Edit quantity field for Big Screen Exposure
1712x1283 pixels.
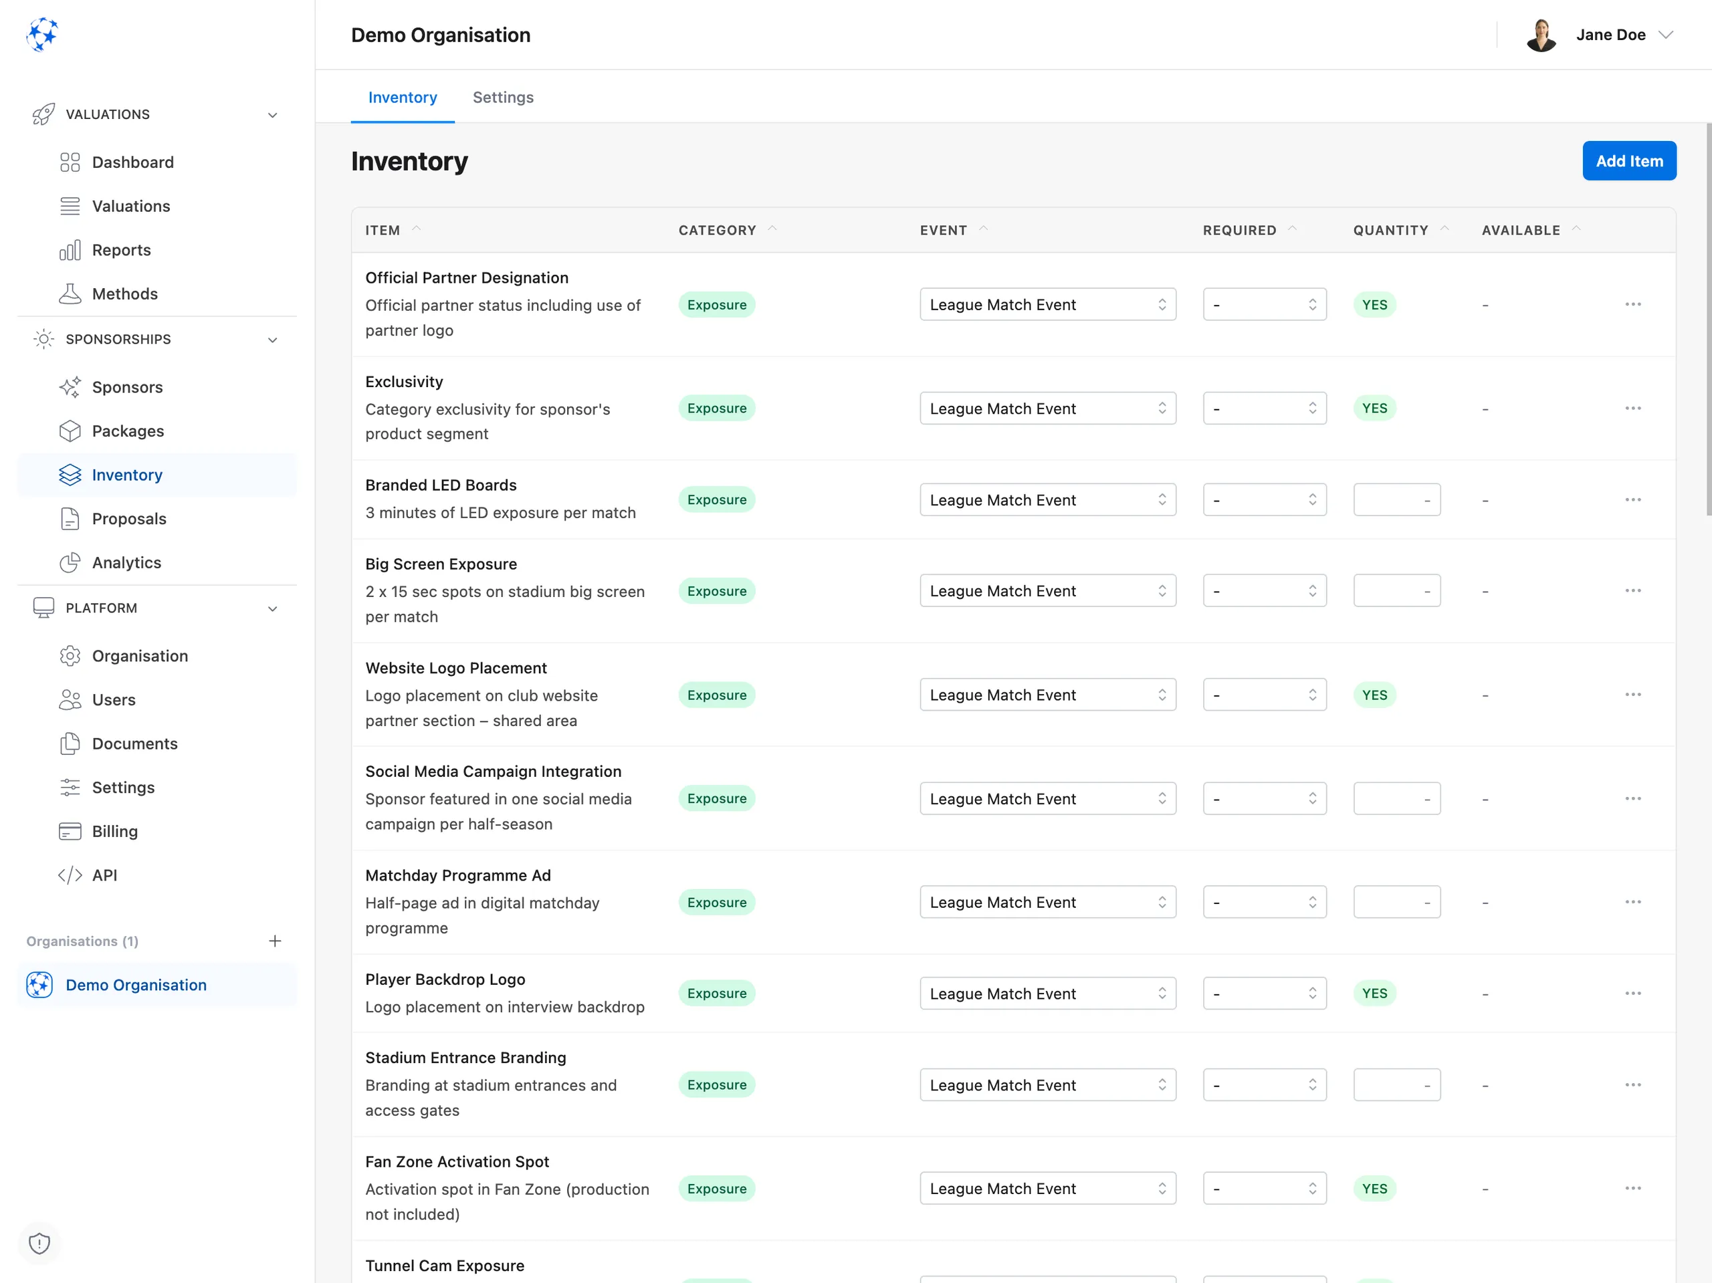point(1397,591)
